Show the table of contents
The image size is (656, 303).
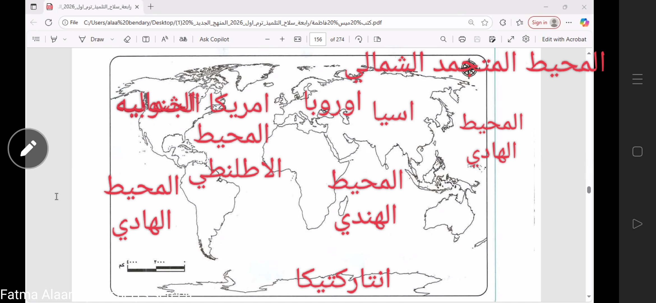[36, 39]
